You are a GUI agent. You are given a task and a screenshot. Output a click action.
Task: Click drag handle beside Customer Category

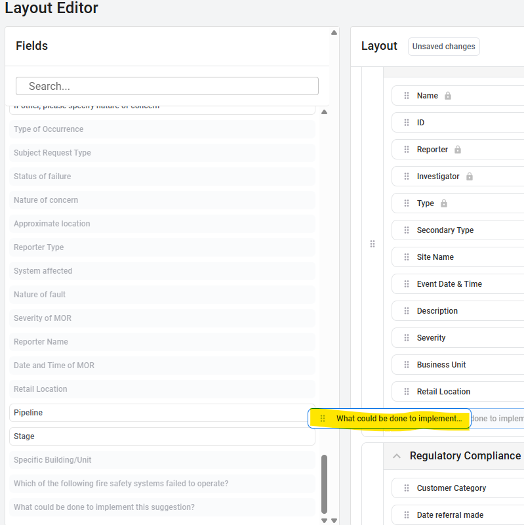(407, 488)
